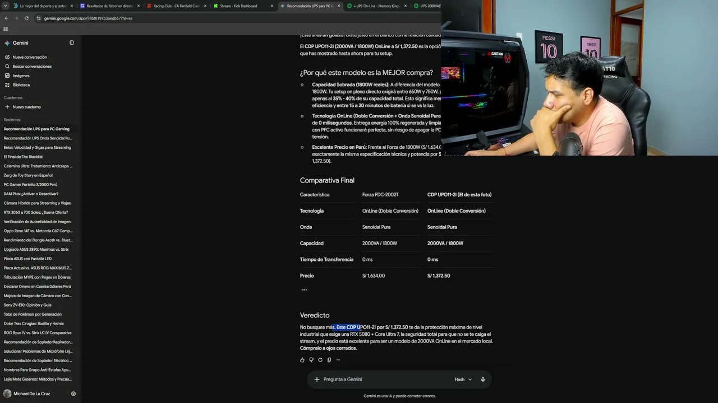Screen dimensions: 718x403
Task: Close the 'Stream - Kick Dashboard' tab
Action: point(272,6)
